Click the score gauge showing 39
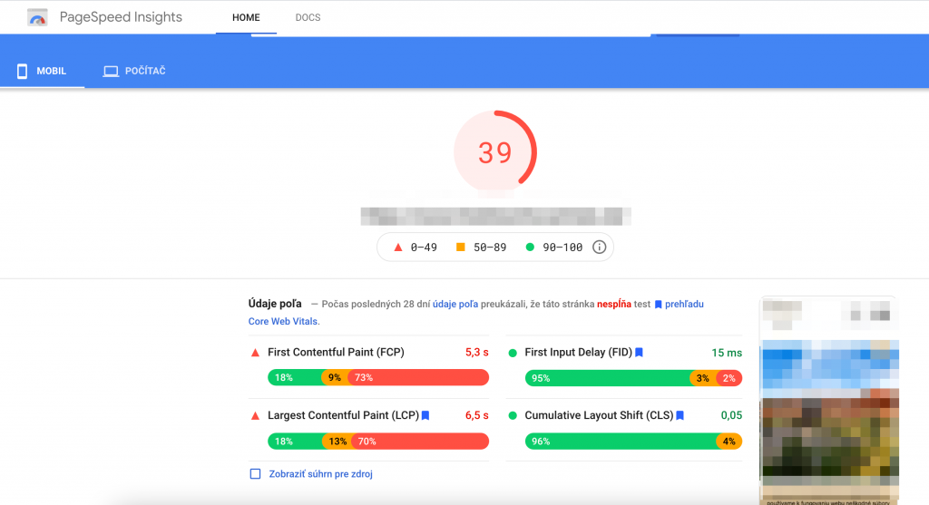Viewport: 929px width, 505px height. coord(495,152)
